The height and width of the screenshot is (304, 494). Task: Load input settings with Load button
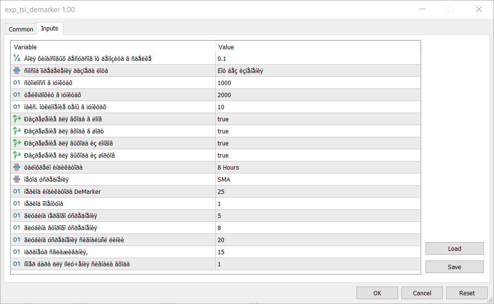point(454,248)
